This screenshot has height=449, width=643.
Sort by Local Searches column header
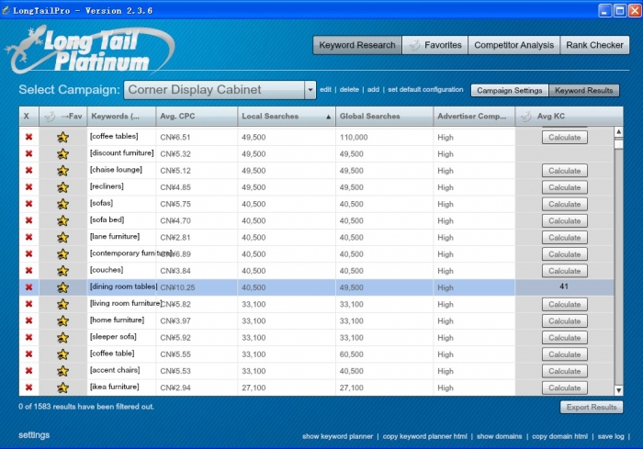tap(287, 116)
